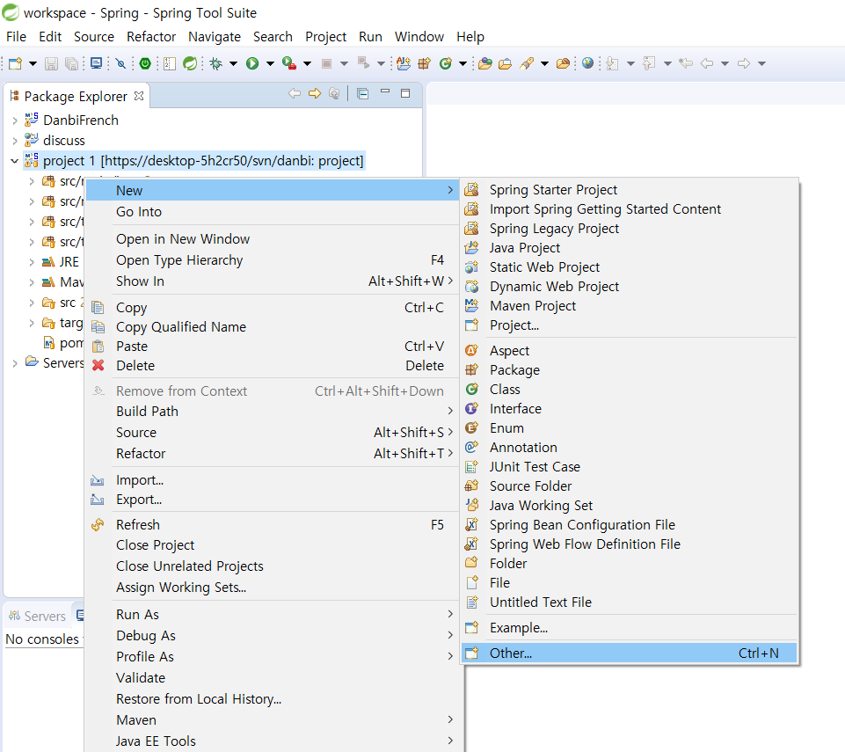
Task: Click the yellow Forward arrow in Package Explorer
Action: [x=315, y=94]
